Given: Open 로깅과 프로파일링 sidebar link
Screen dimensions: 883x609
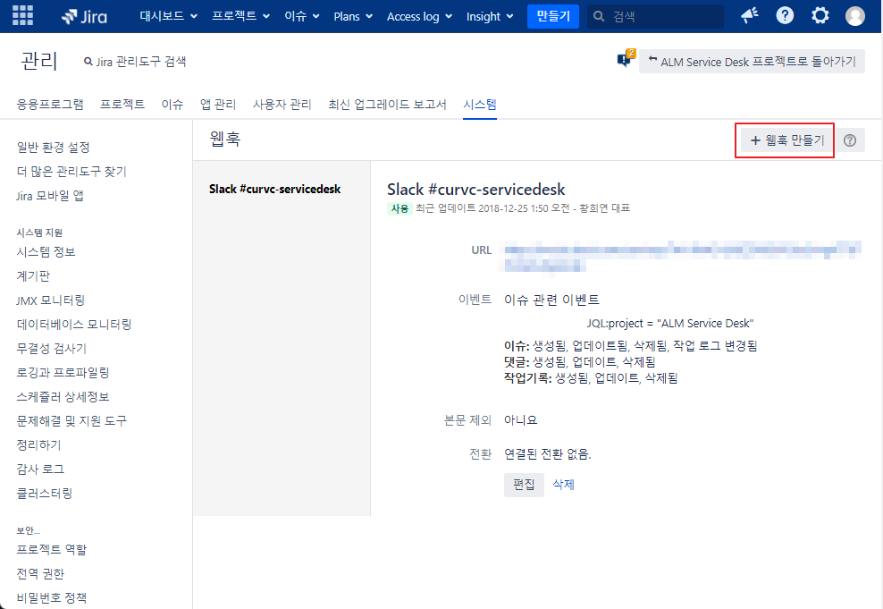Looking at the screenshot, I should click(x=63, y=372).
